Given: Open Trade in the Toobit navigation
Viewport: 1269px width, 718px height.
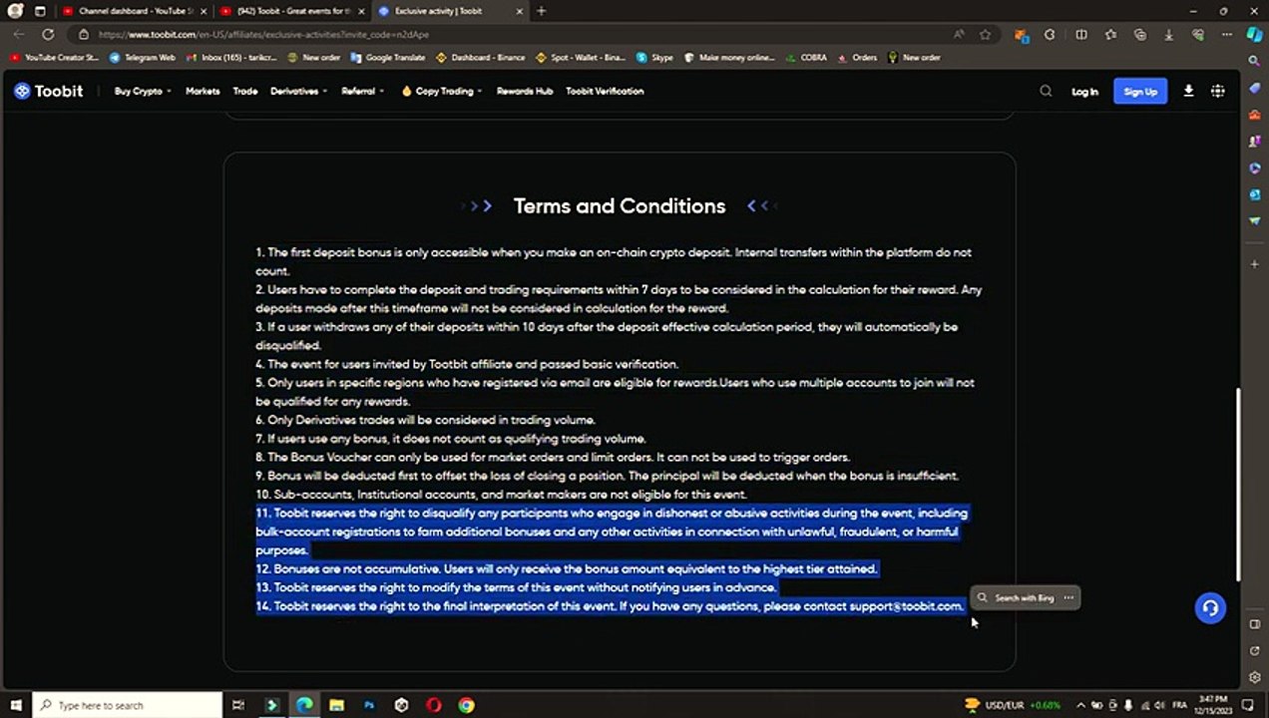Looking at the screenshot, I should [x=245, y=91].
